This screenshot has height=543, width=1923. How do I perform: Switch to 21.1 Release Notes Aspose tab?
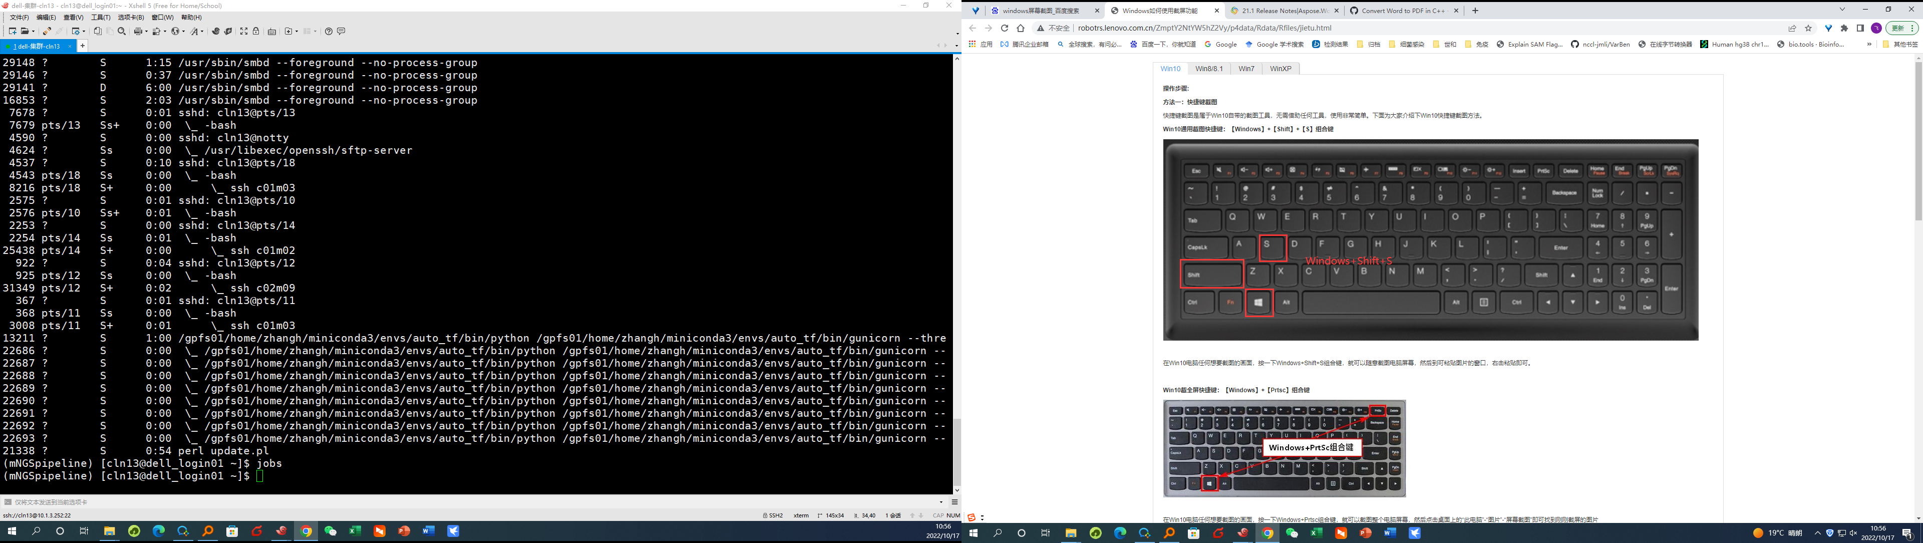[x=1284, y=11]
